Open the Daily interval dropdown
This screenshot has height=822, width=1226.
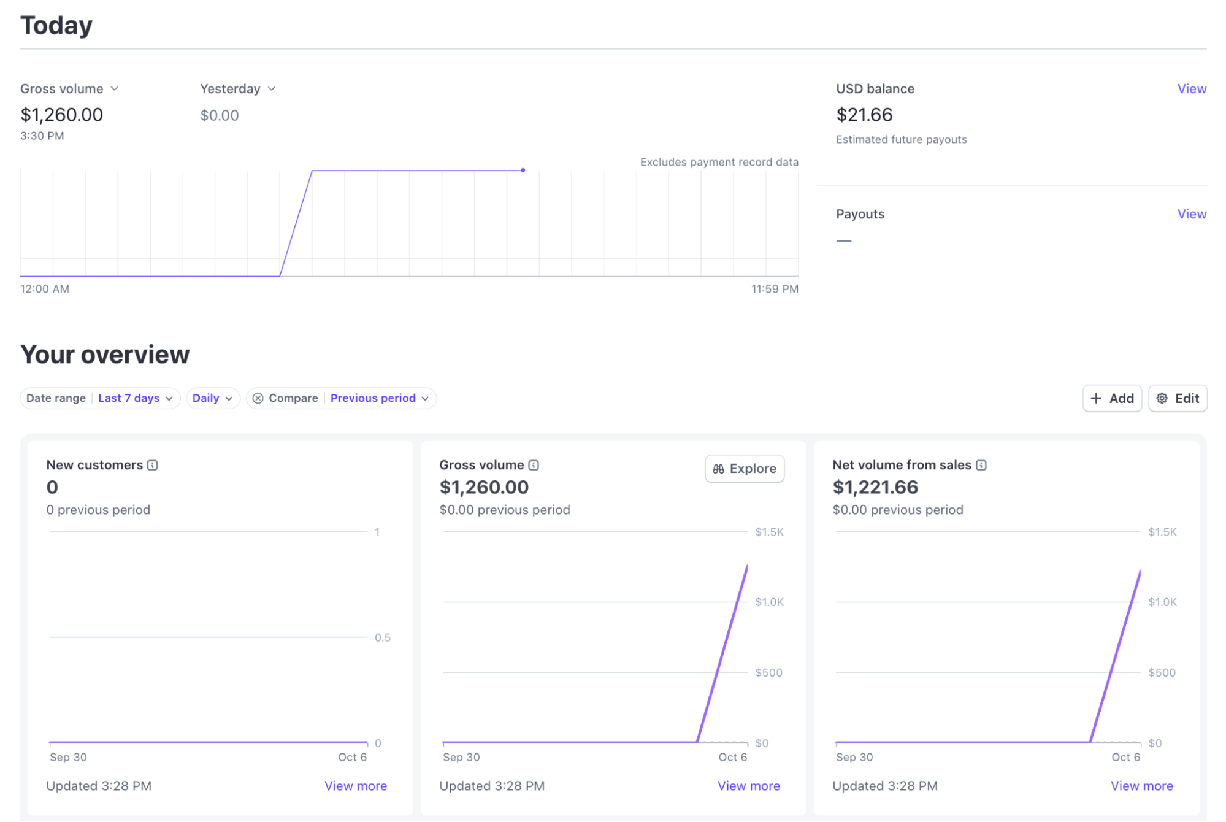[212, 398]
